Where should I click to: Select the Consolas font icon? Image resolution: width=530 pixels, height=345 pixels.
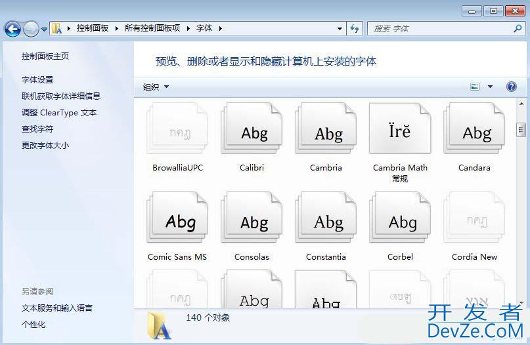[252, 217]
